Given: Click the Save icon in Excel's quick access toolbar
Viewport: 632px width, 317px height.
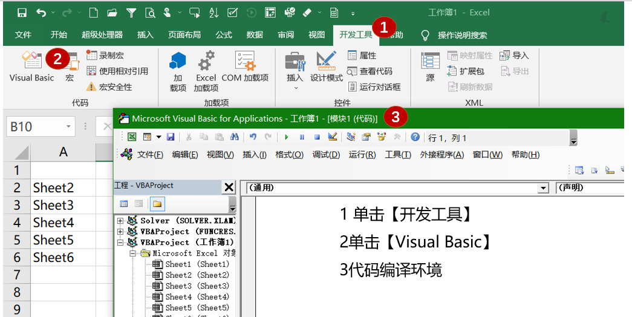Looking at the screenshot, I should (22, 13).
